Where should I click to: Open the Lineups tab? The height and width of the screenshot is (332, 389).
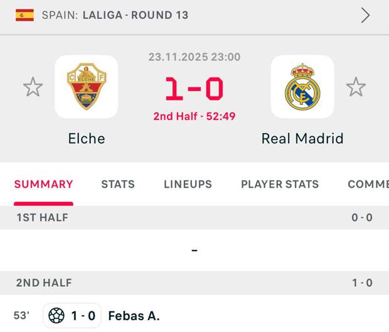pyautogui.click(x=188, y=184)
